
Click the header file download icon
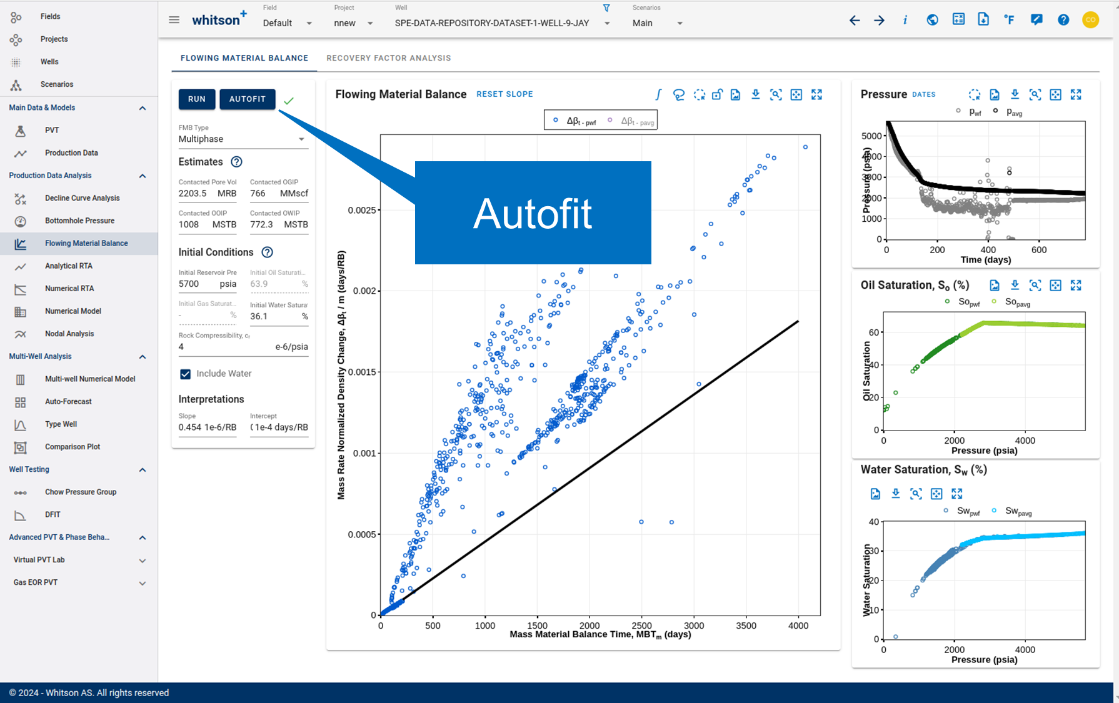pos(983,19)
